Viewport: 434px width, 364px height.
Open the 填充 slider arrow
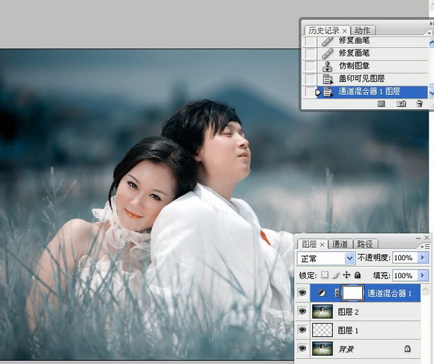coord(422,276)
